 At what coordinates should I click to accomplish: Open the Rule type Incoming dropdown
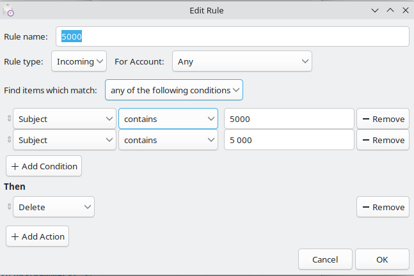pos(79,61)
